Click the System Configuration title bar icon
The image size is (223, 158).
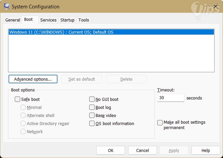(x=7, y=6)
